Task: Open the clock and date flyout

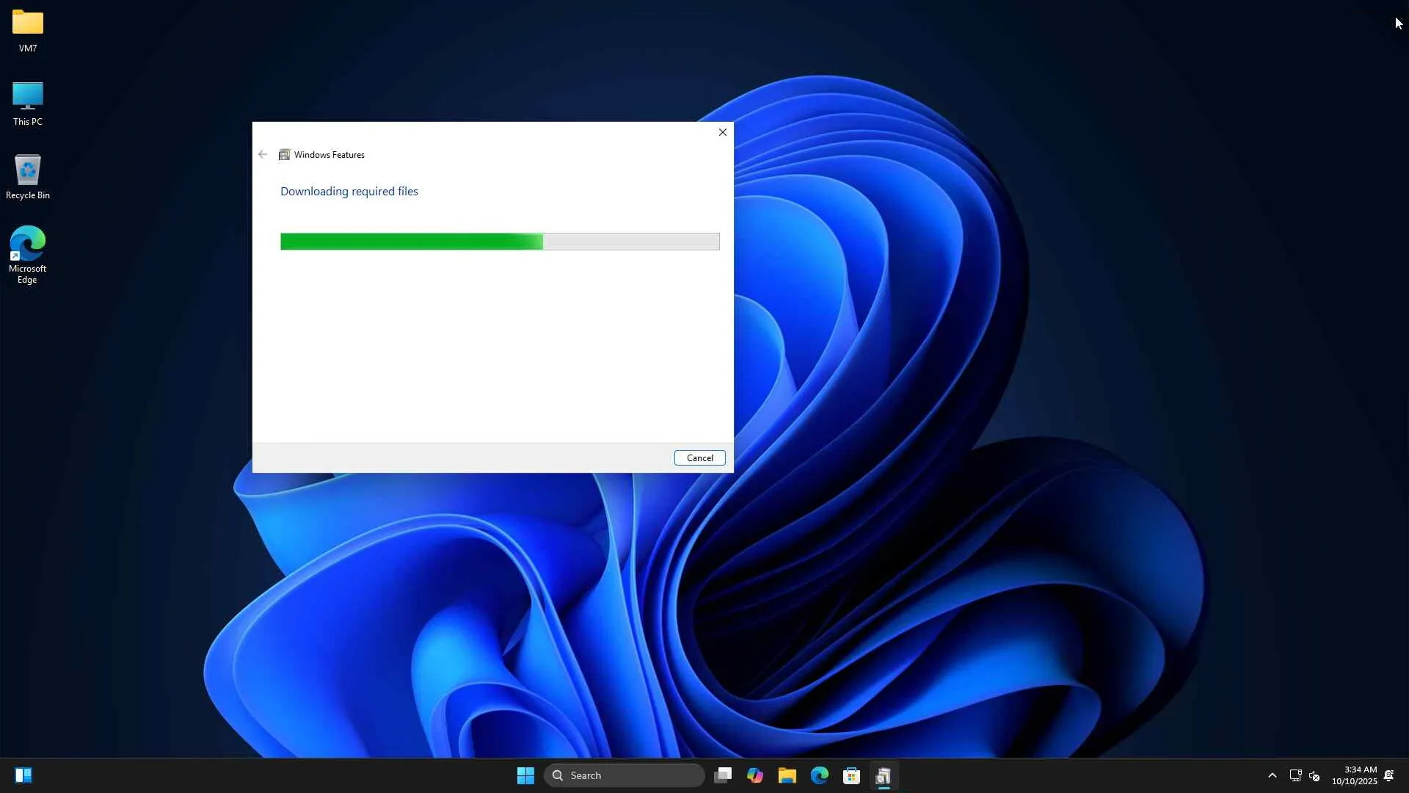Action: (1354, 776)
